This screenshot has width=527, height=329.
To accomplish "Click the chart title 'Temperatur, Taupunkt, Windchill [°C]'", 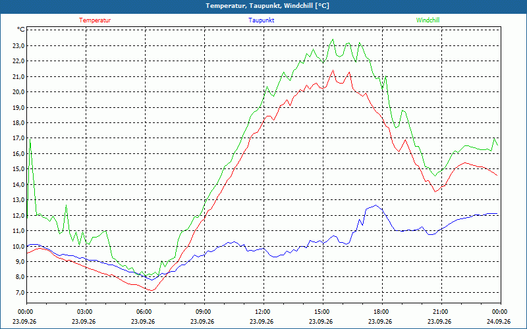I will [267, 6].
